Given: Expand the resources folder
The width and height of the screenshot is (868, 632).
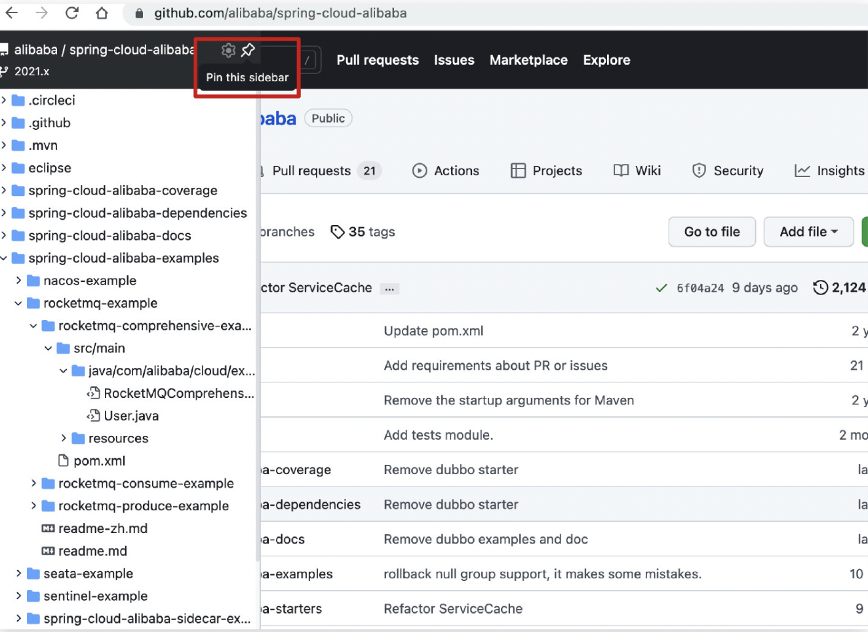Looking at the screenshot, I should coord(64,438).
